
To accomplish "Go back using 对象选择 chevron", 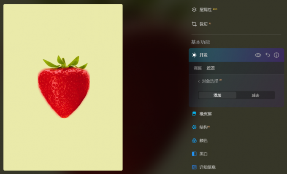I will [199, 81].
